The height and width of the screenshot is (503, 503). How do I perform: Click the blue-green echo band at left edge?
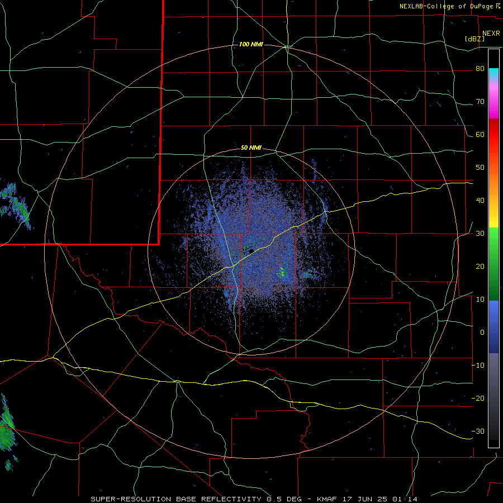[15, 205]
